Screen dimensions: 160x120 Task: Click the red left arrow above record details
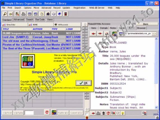point(93,33)
